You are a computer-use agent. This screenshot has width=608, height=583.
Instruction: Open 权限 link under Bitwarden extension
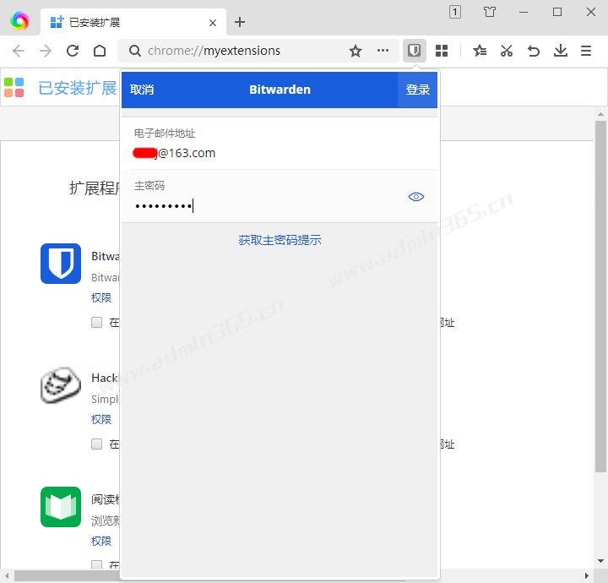point(101,297)
